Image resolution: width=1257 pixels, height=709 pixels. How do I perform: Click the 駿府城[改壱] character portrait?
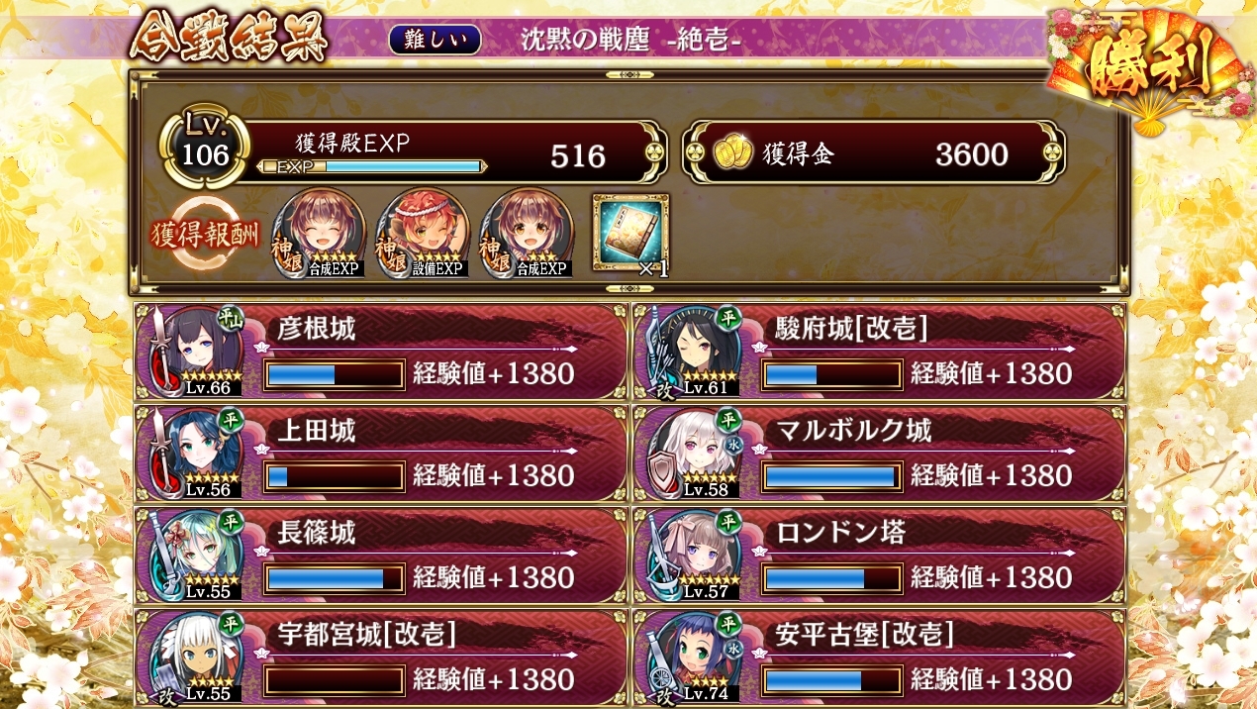point(692,352)
